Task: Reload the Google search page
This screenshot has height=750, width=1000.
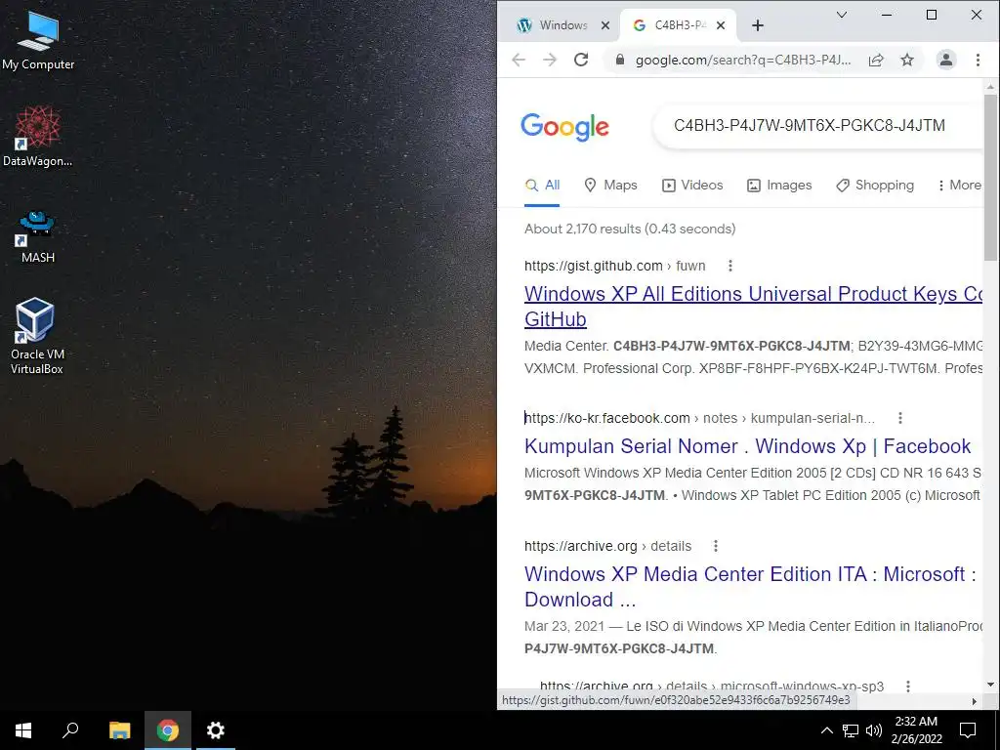Action: point(581,60)
